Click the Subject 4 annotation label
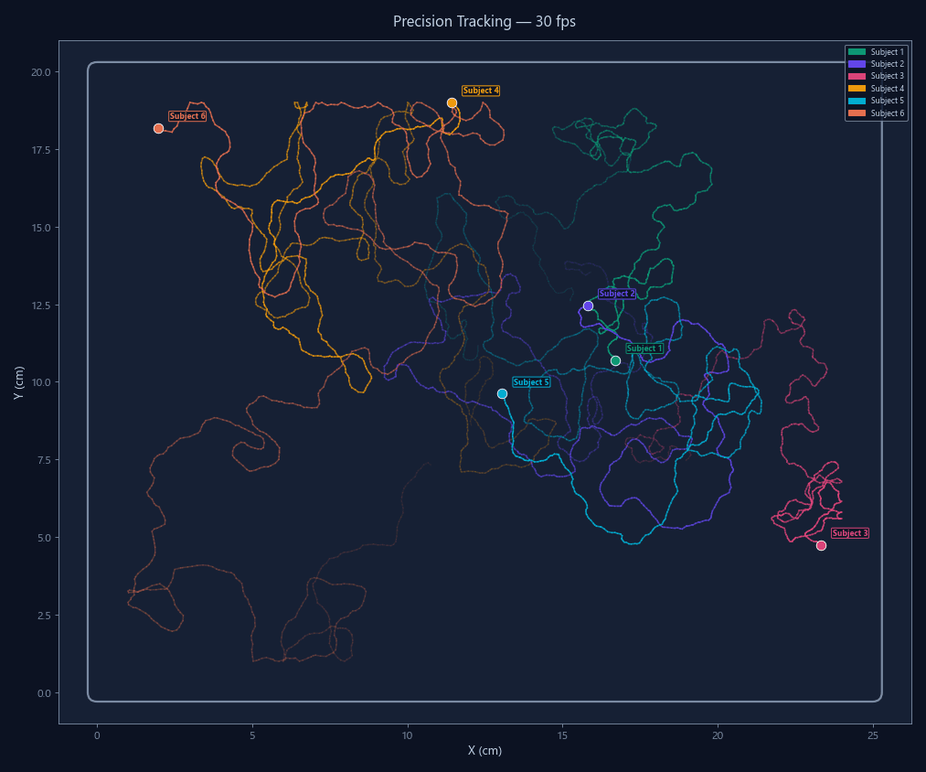Viewport: 926px width, 772px height. click(x=481, y=91)
